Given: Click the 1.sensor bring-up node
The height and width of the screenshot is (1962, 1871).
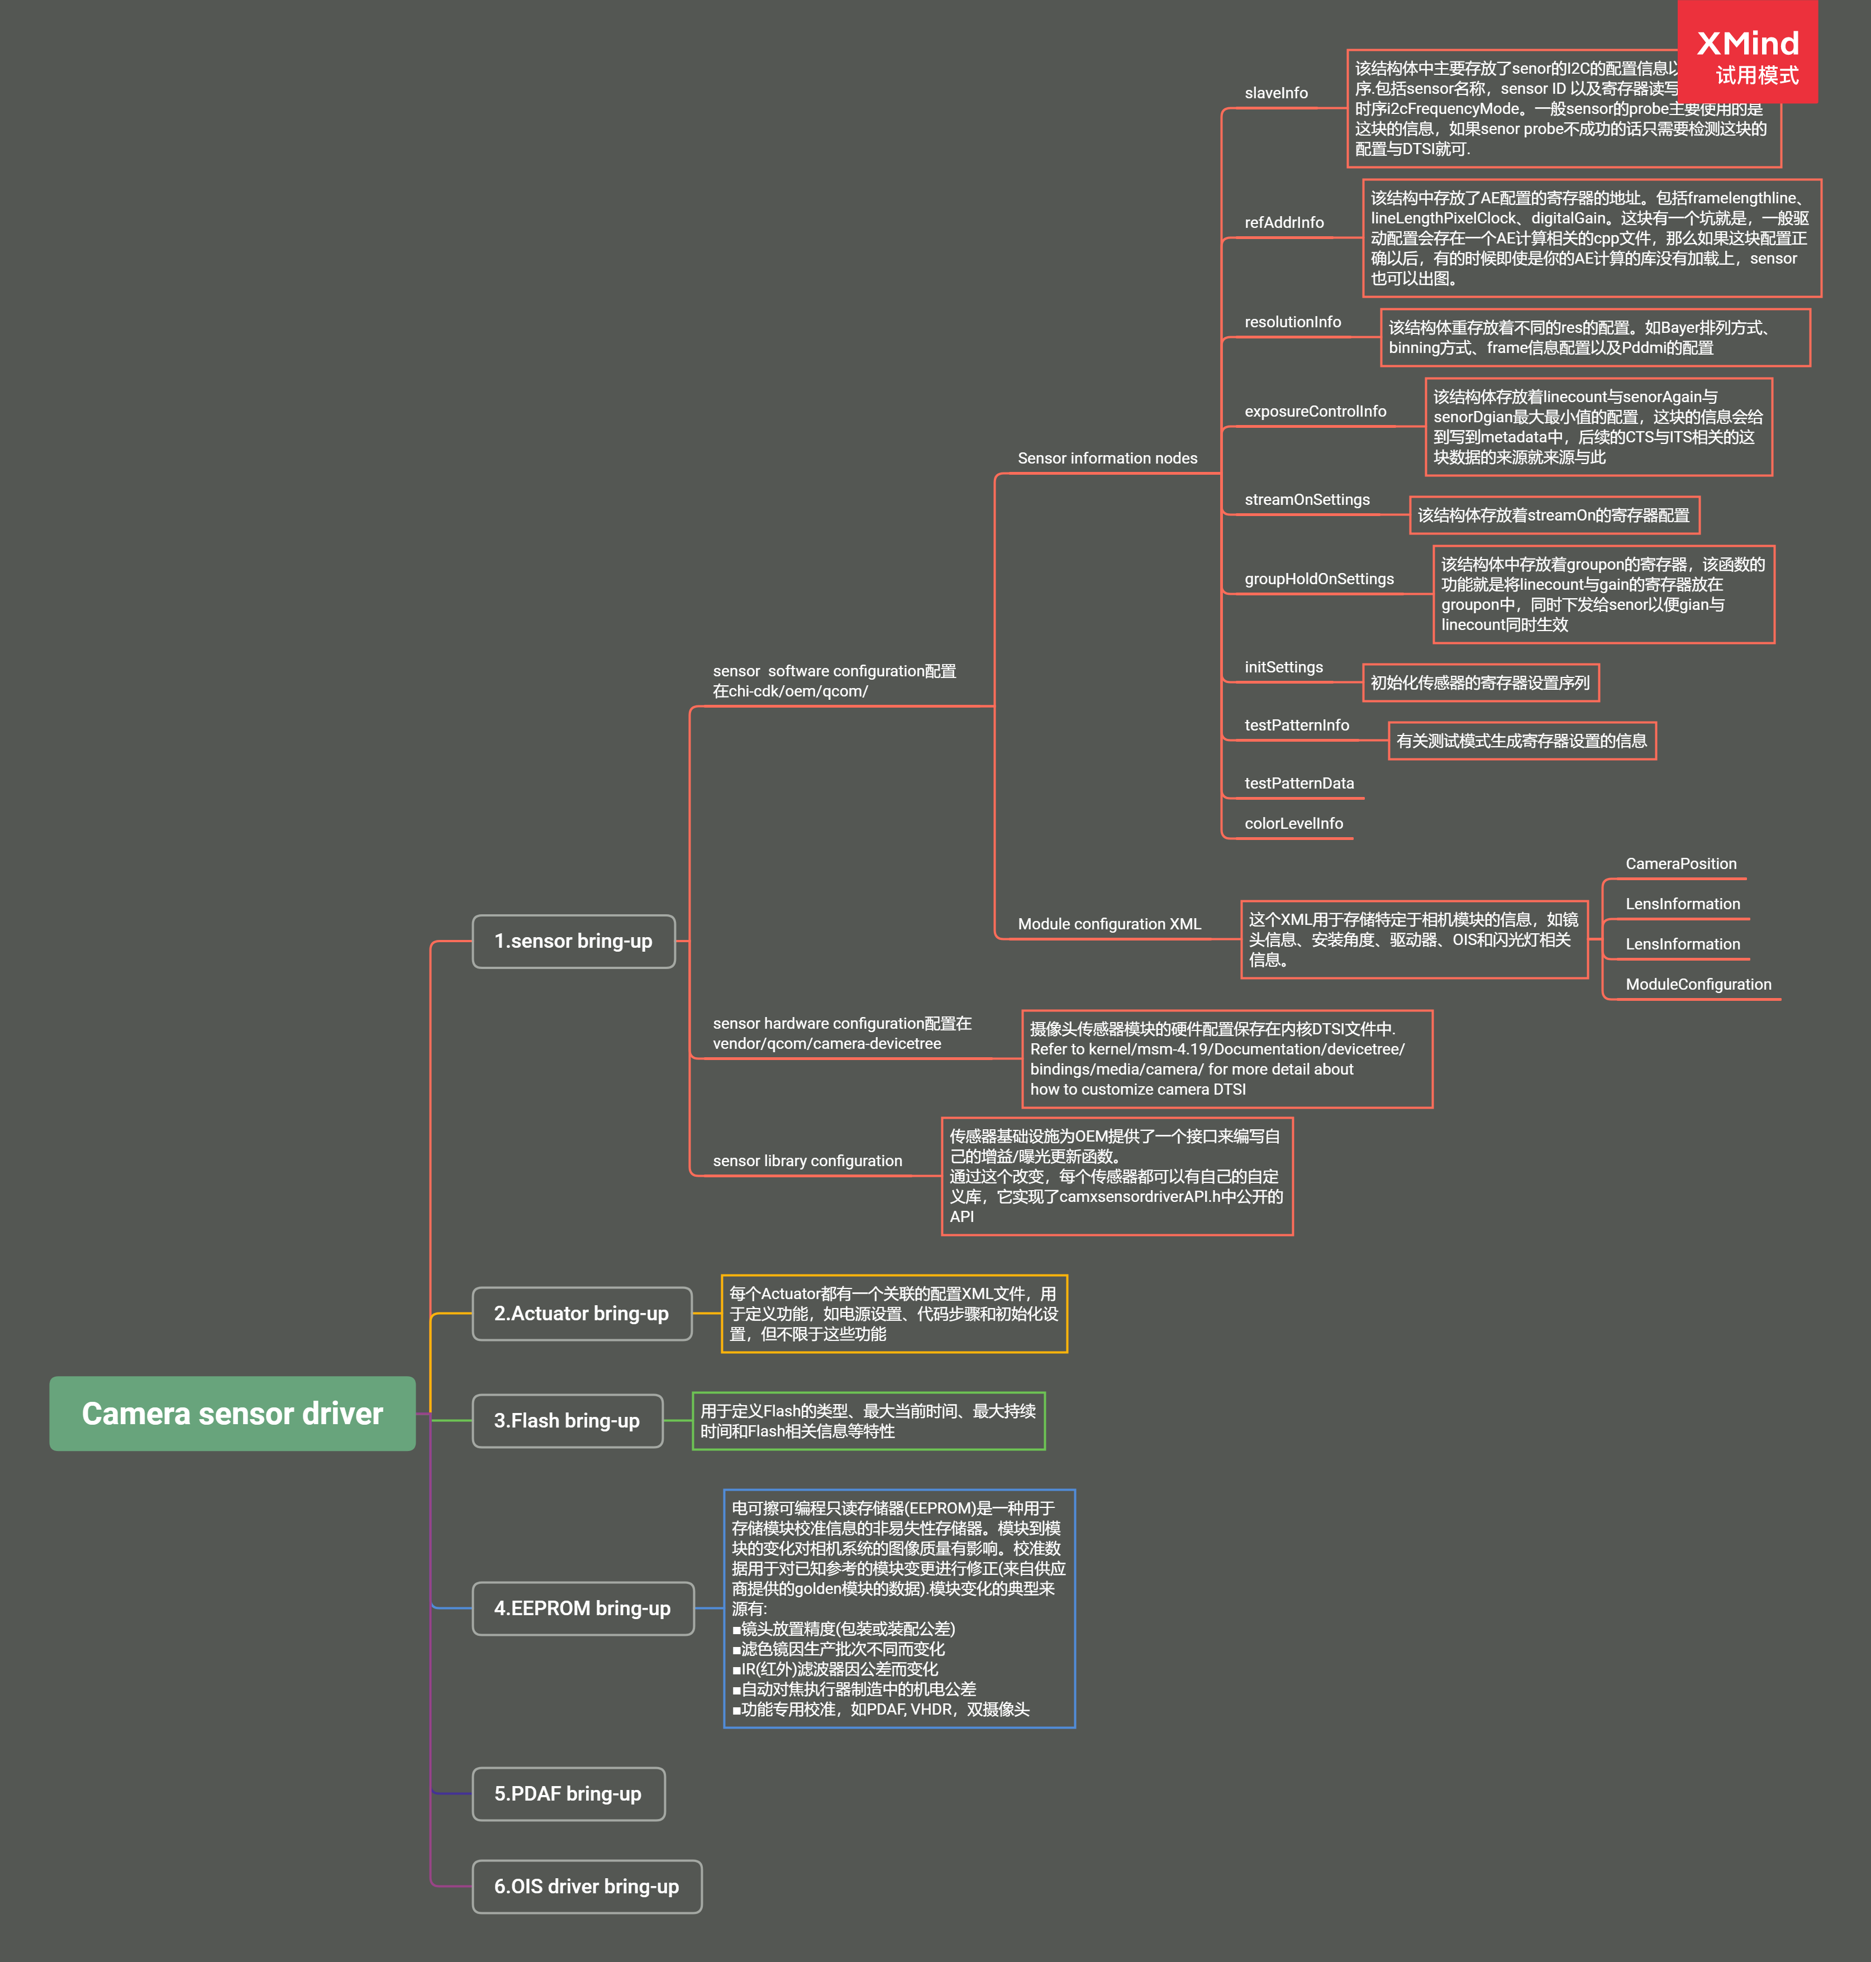Looking at the screenshot, I should (x=573, y=941).
